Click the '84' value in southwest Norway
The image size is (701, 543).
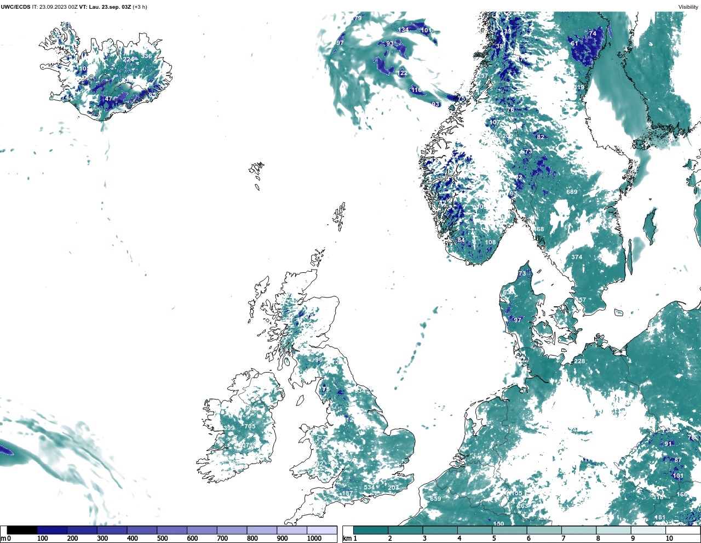pyautogui.click(x=461, y=241)
